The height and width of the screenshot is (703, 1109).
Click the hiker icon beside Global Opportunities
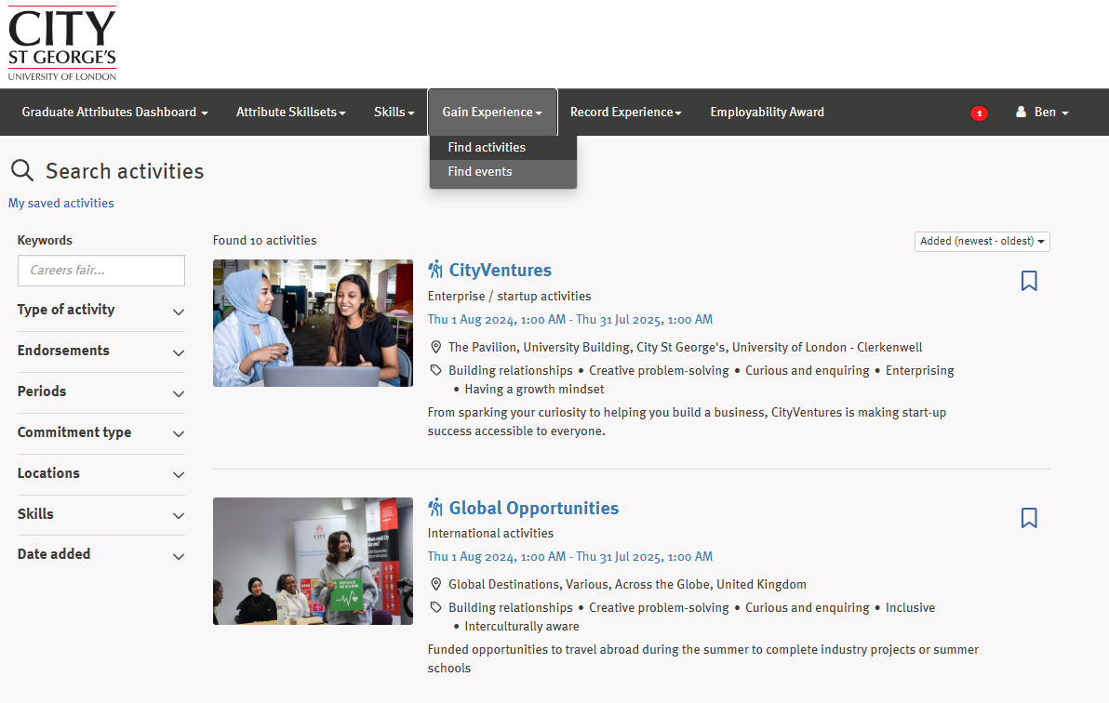[435, 507]
